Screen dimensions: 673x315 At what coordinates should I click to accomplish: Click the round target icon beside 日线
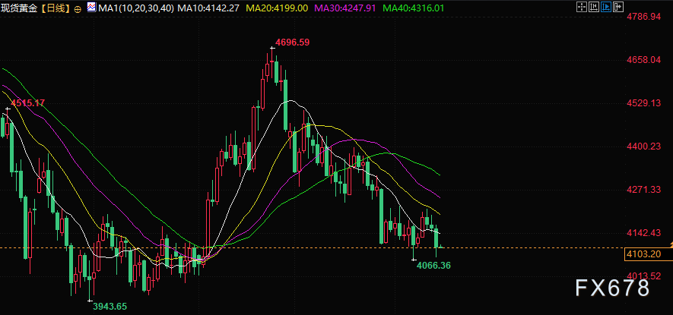(78, 8)
